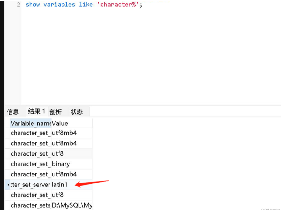Select the character_sets row at the bottom

point(30,205)
